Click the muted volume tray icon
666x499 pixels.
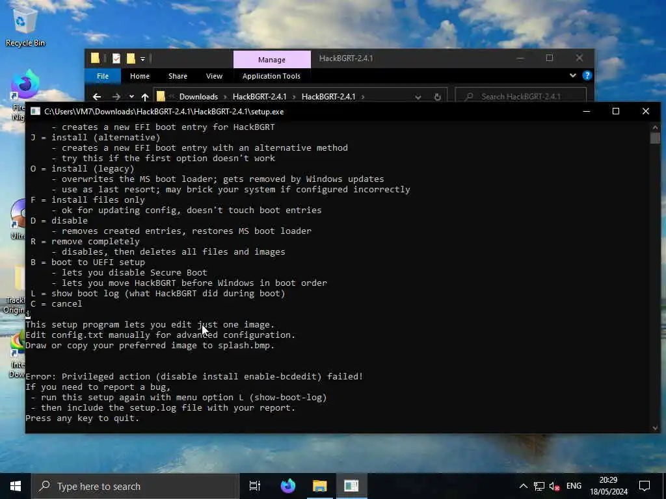point(554,486)
